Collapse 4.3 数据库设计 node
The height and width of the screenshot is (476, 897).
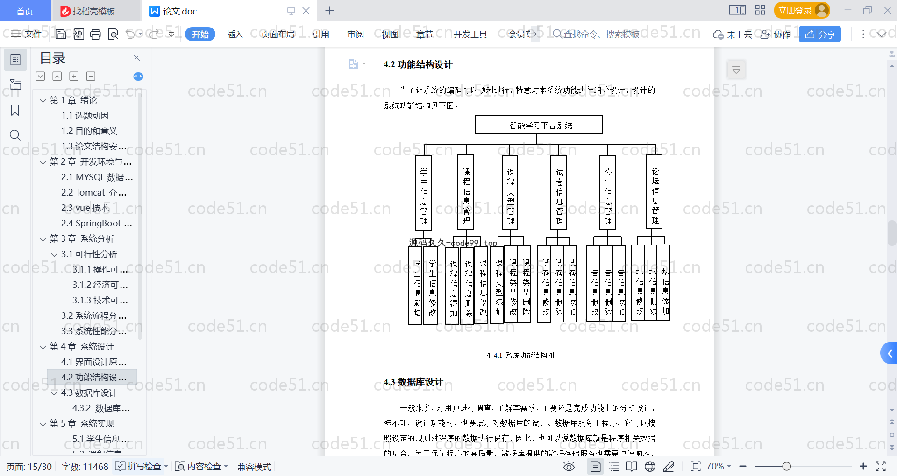pyautogui.click(x=54, y=393)
